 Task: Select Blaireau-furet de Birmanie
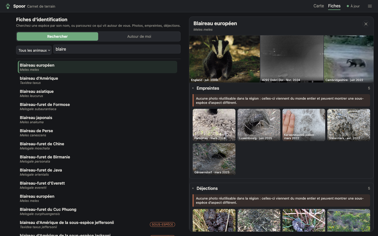97,159
